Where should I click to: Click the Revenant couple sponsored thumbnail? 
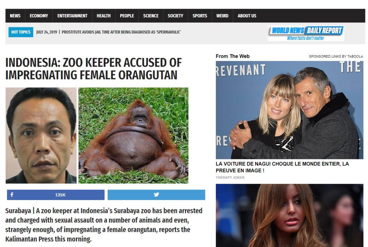[289, 110]
